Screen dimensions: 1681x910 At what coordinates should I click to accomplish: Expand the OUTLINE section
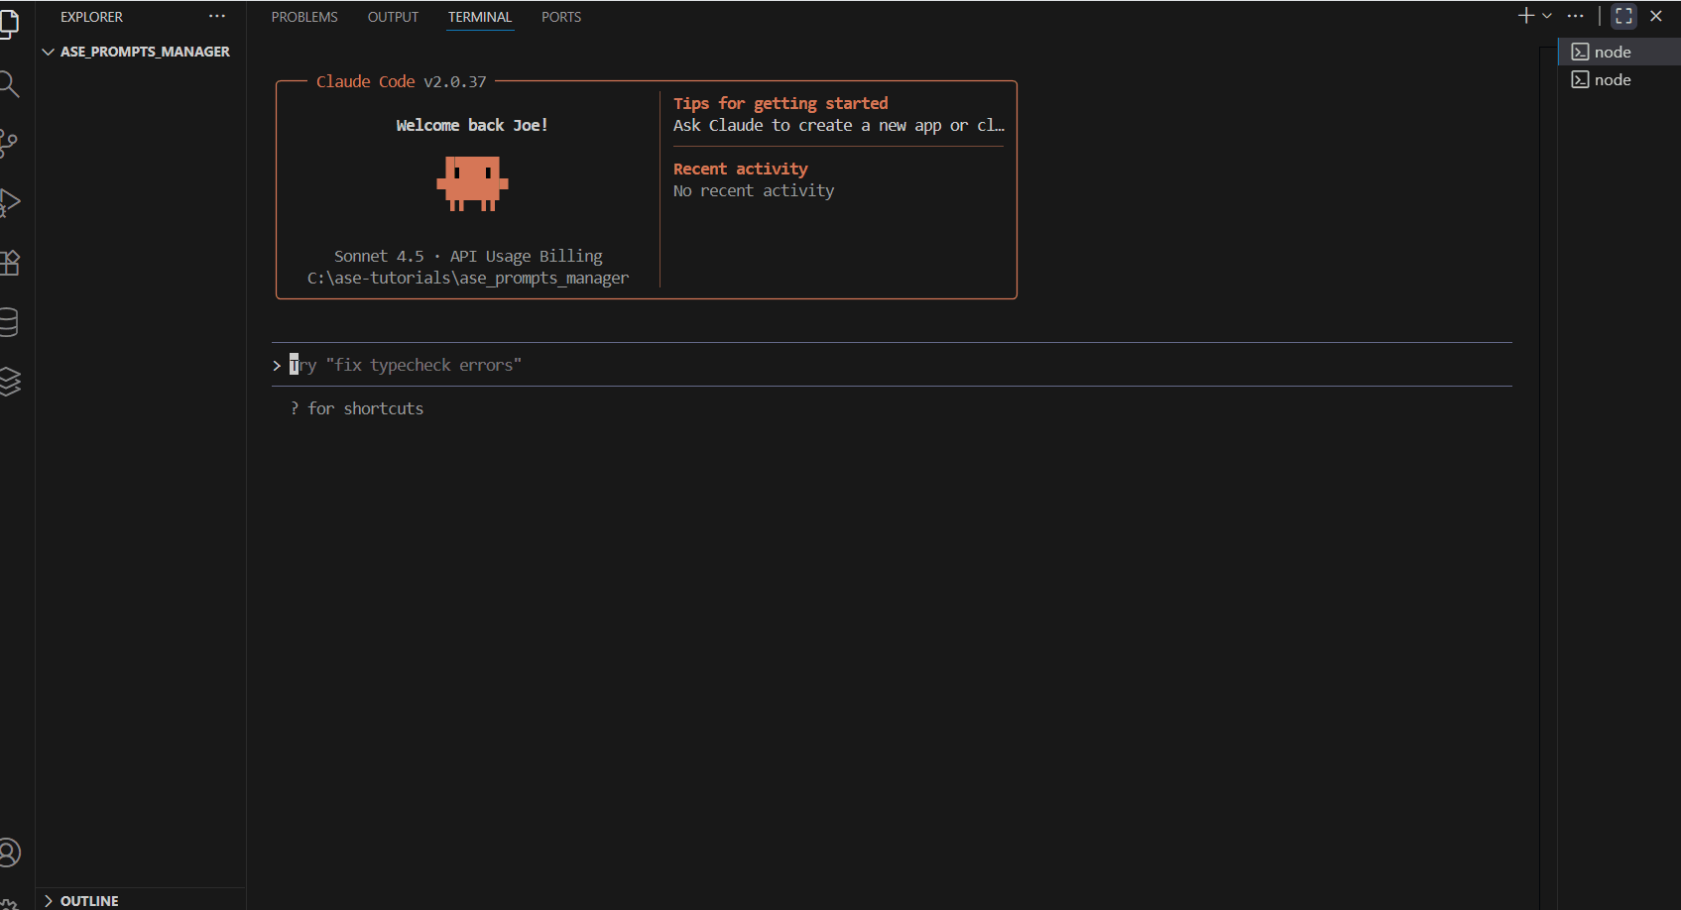tap(48, 900)
